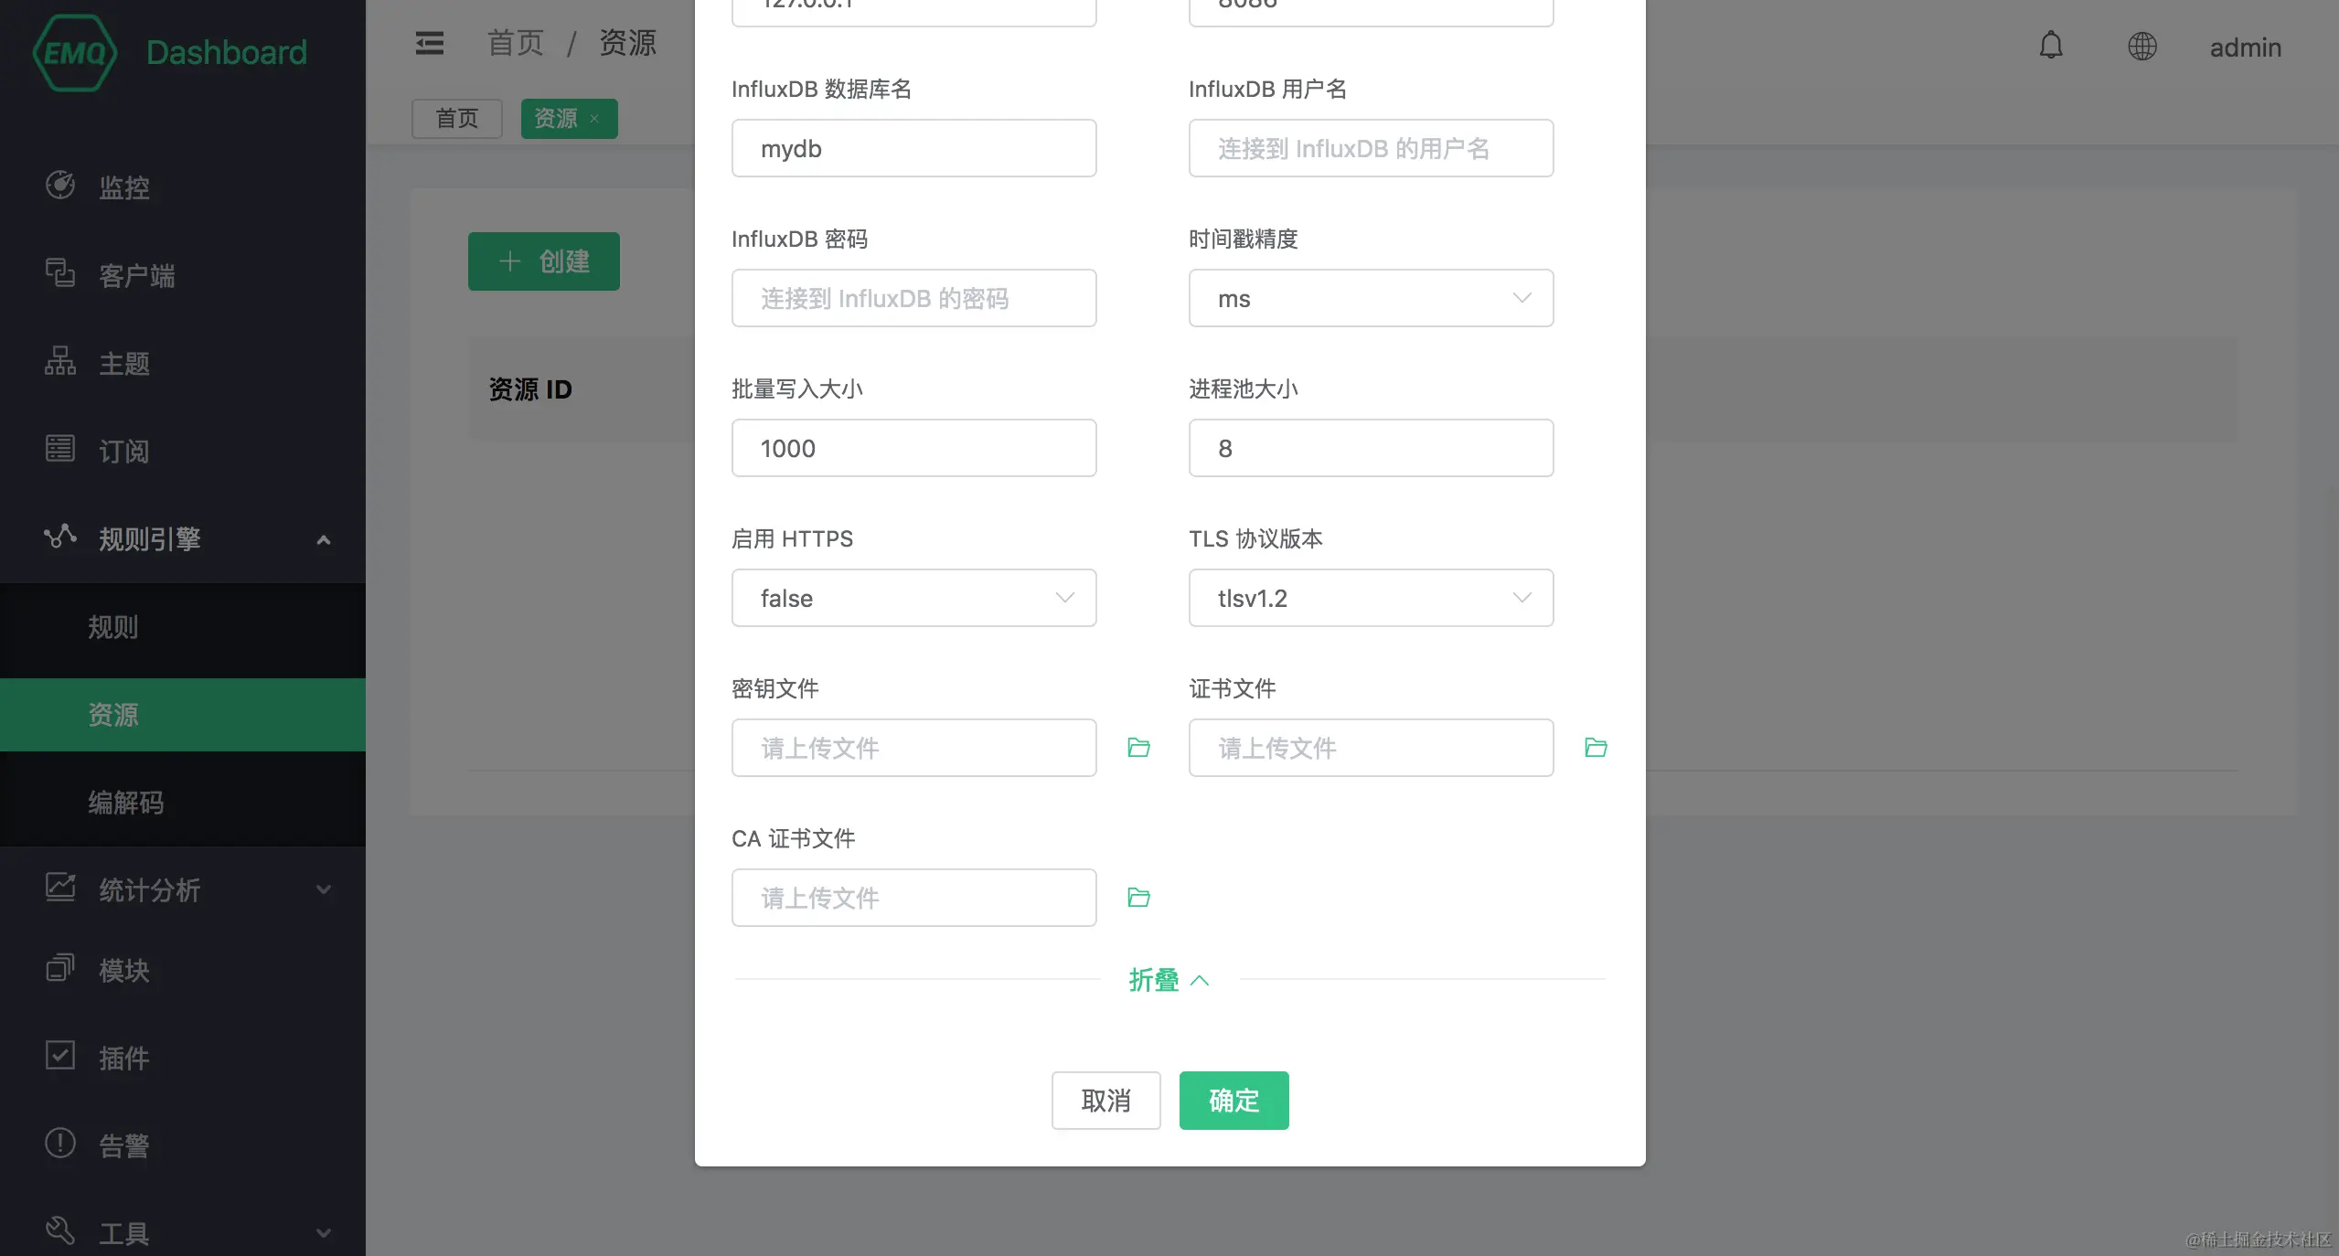Go to 插件 in the sidebar
This screenshot has height=1256, width=2339.
pyautogui.click(x=123, y=1058)
